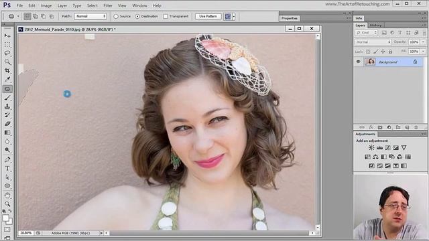The image size is (429, 241).
Task: Select the Ellipse shape tool
Action: [x=7, y=186]
